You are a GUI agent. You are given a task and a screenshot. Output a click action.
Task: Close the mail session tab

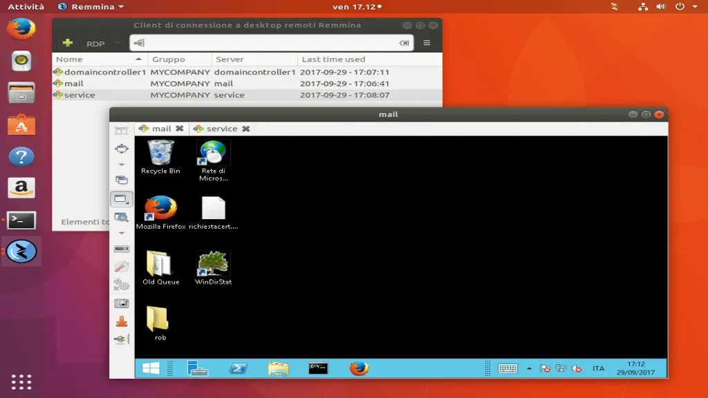click(x=180, y=129)
